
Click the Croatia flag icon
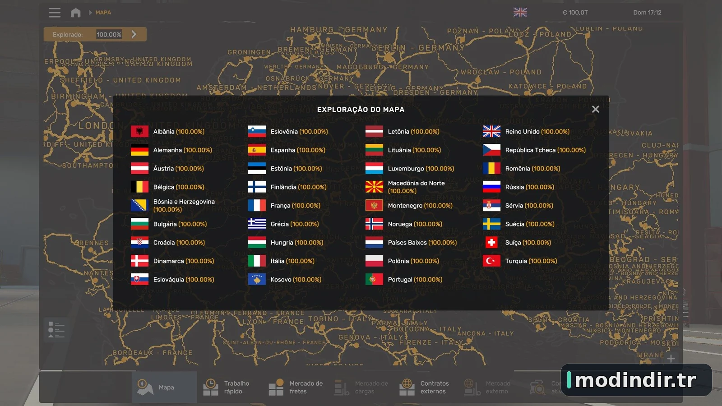(139, 242)
